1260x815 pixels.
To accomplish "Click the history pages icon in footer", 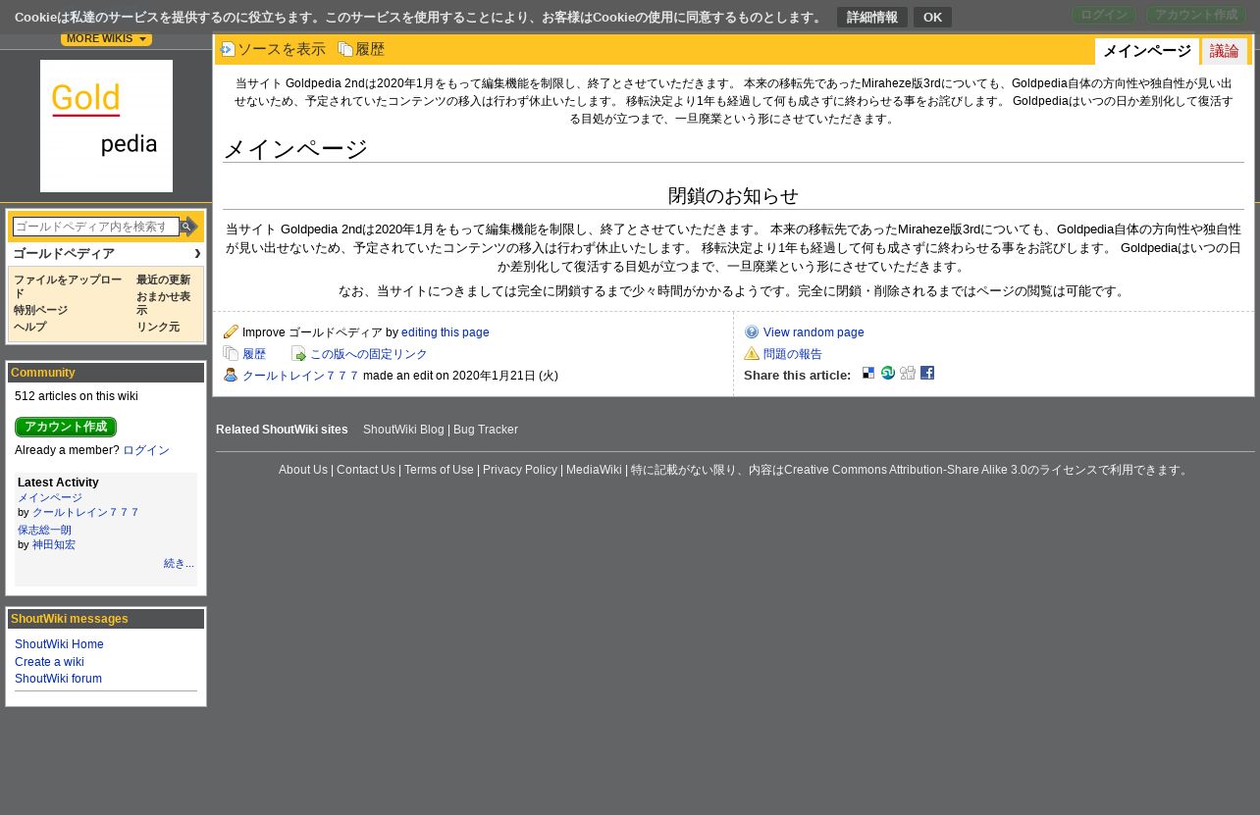I will 231,353.
